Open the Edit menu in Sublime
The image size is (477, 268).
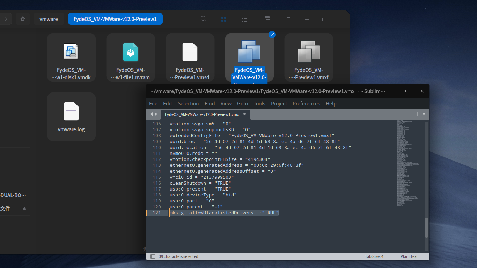168,104
